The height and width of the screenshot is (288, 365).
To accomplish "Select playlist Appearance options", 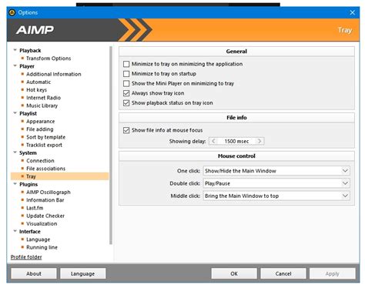I will tap(40, 121).
